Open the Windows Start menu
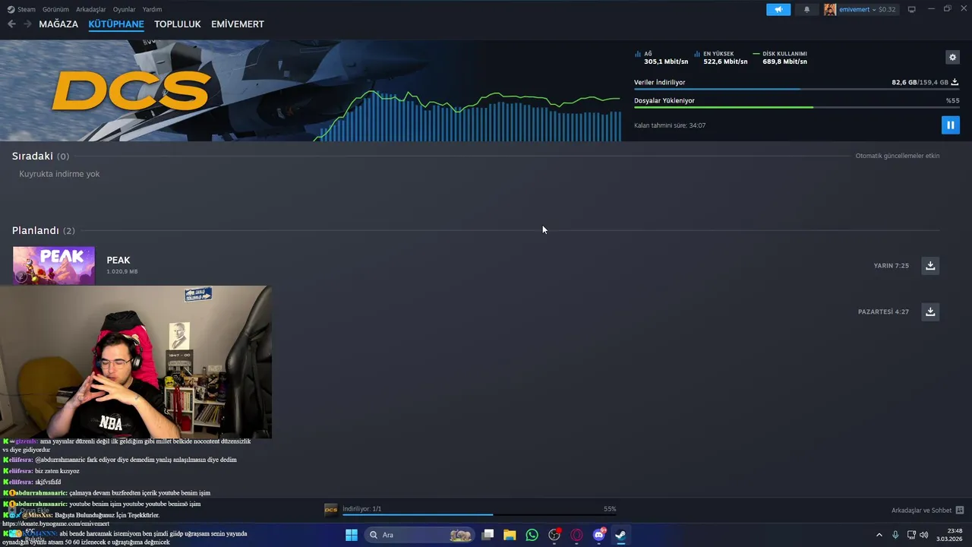 point(352,535)
